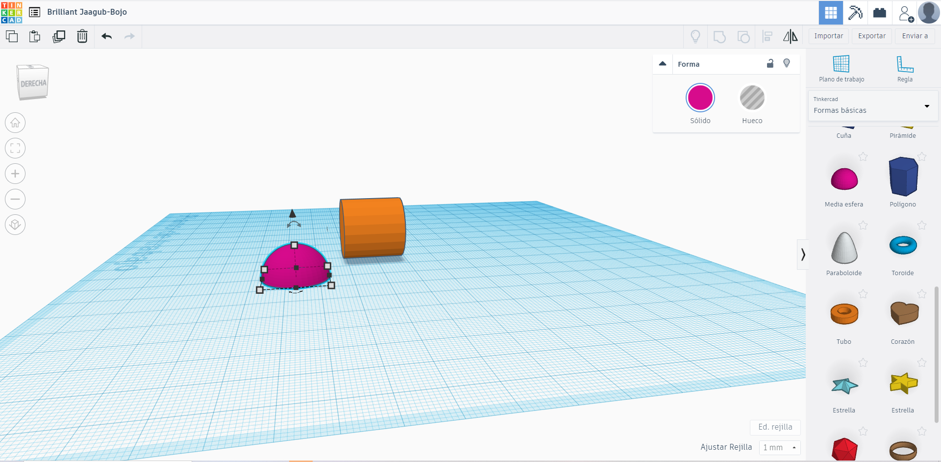The width and height of the screenshot is (941, 462).
Task: Click the Ungroup shapes icon
Action: point(743,37)
